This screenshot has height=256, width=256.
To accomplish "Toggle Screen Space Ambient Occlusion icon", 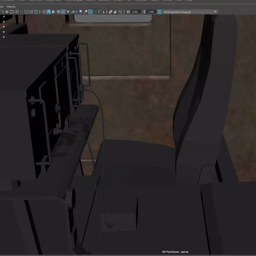I will pos(81,12).
